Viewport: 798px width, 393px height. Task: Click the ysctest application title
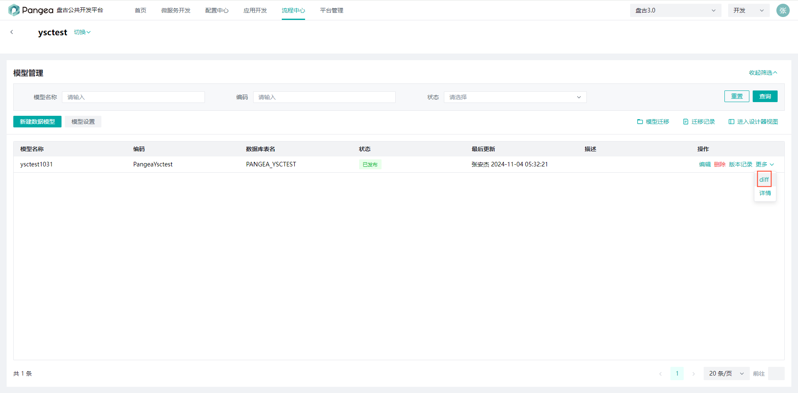[52, 32]
